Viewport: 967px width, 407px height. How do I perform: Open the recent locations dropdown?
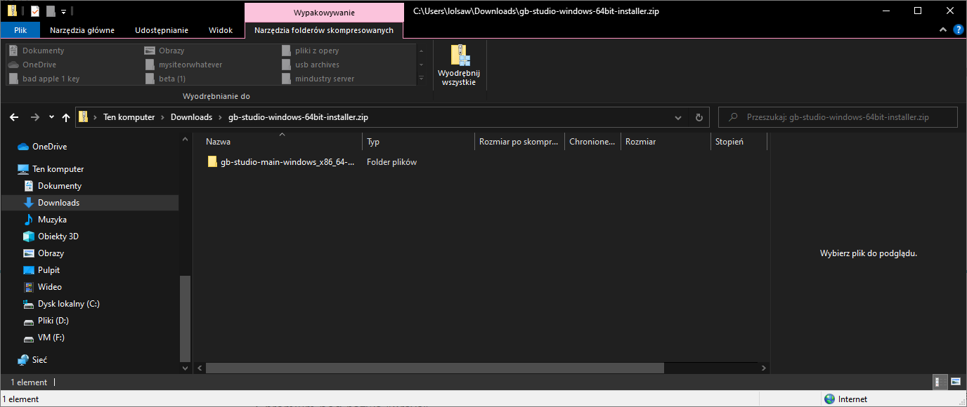coord(51,118)
